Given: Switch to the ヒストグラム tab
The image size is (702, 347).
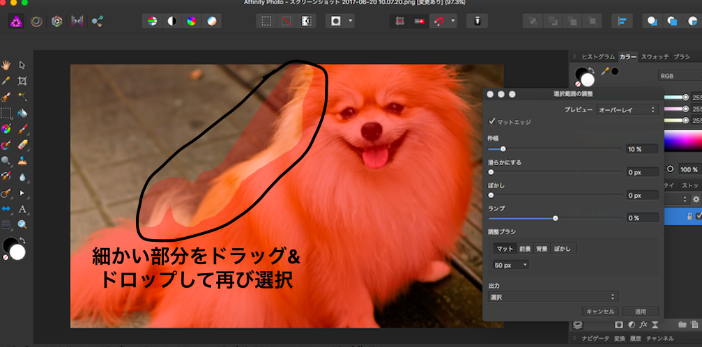Looking at the screenshot, I should click(x=597, y=56).
